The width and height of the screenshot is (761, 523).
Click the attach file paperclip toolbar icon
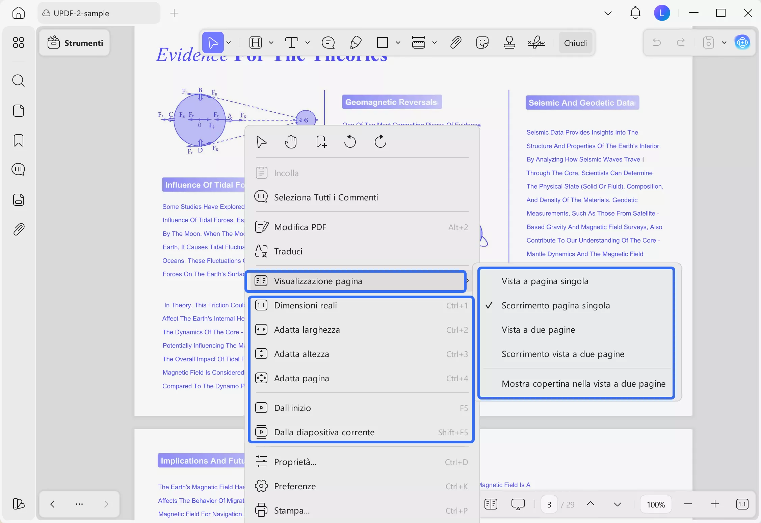click(x=455, y=43)
